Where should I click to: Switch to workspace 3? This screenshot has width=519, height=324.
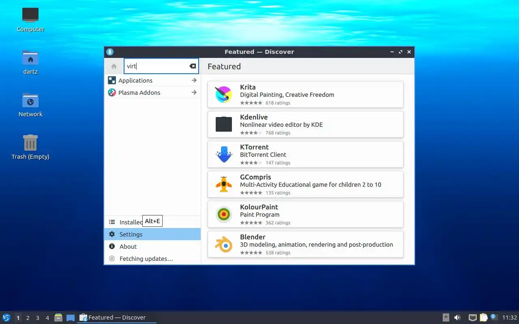click(x=38, y=318)
